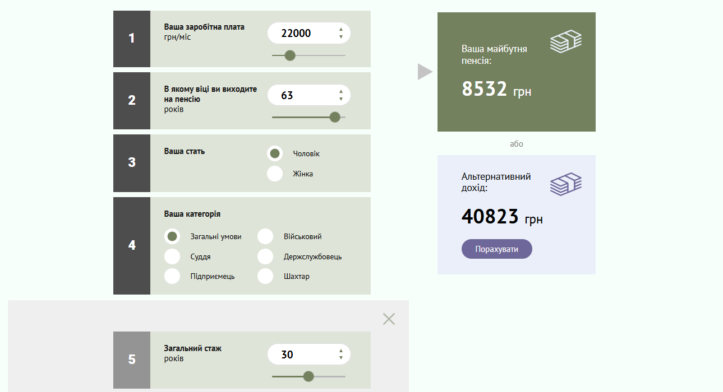Image resolution: width=723 pixels, height=392 pixels.
Task: Click the retirement age slider handle
Action: pyautogui.click(x=335, y=117)
